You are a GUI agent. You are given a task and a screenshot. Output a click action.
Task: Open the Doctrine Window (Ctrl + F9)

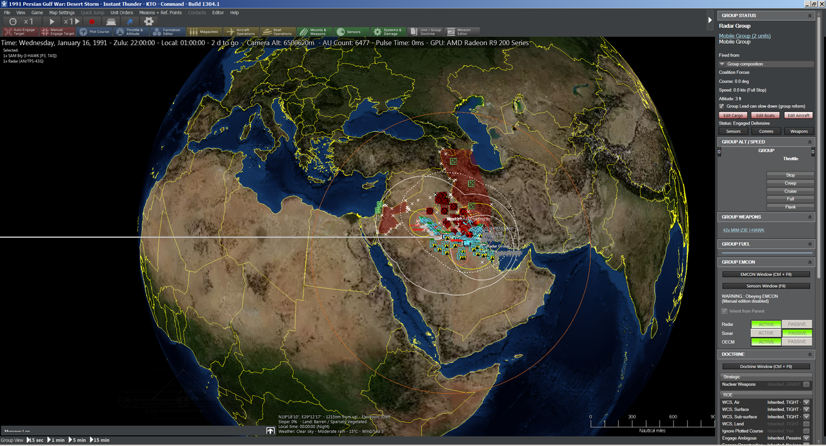coord(766,367)
